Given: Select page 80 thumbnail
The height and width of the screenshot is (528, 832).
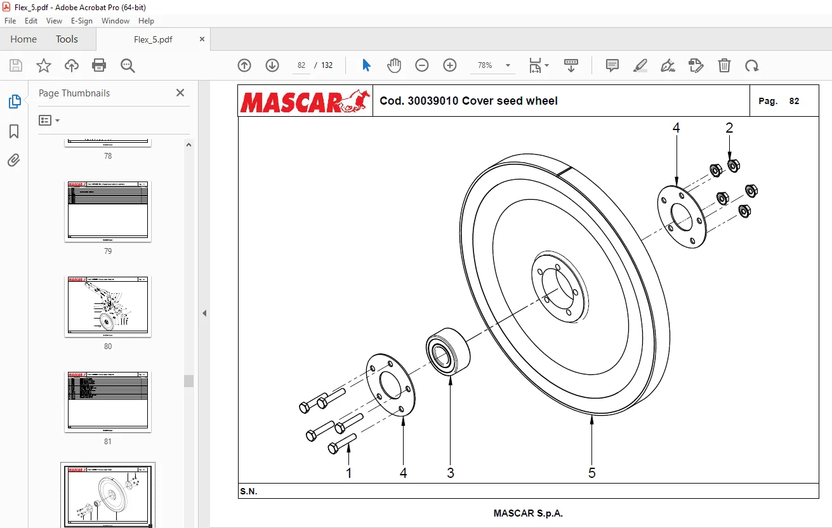Looking at the screenshot, I should [108, 307].
